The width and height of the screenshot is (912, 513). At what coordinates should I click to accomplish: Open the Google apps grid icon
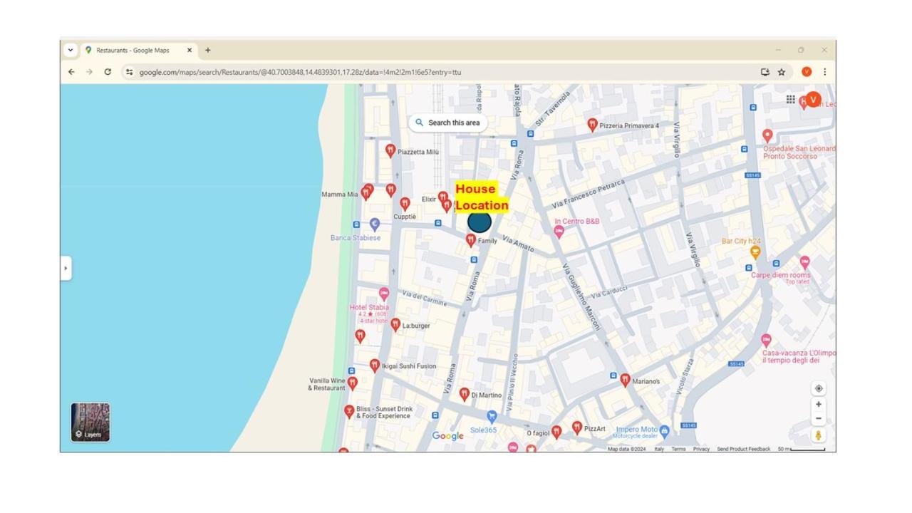click(x=791, y=99)
